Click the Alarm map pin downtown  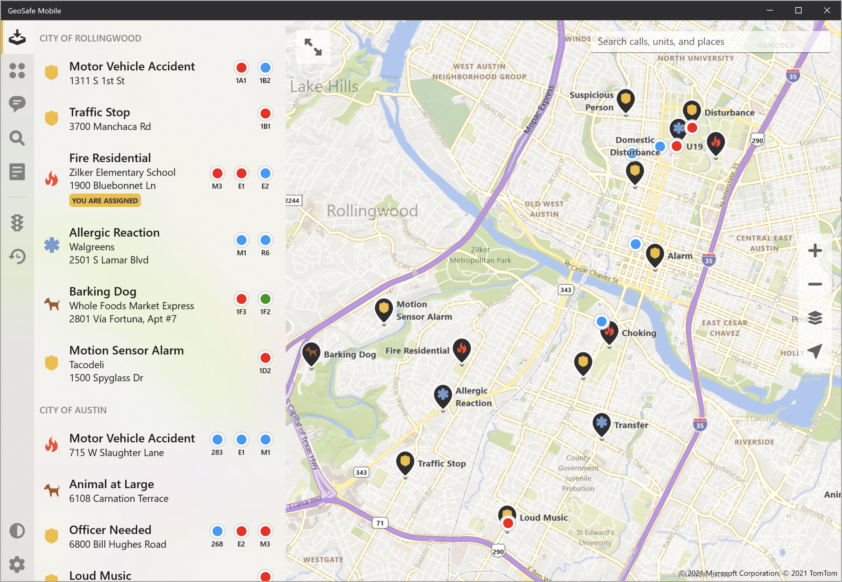click(x=655, y=255)
